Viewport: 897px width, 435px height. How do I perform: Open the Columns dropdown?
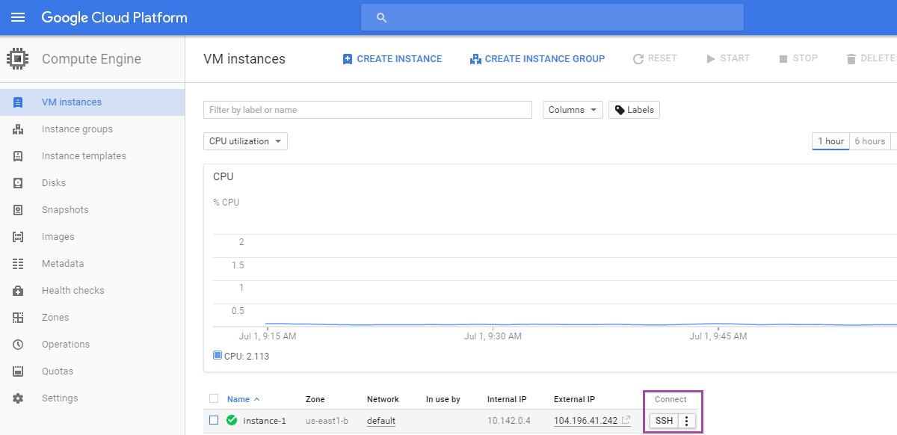point(573,110)
